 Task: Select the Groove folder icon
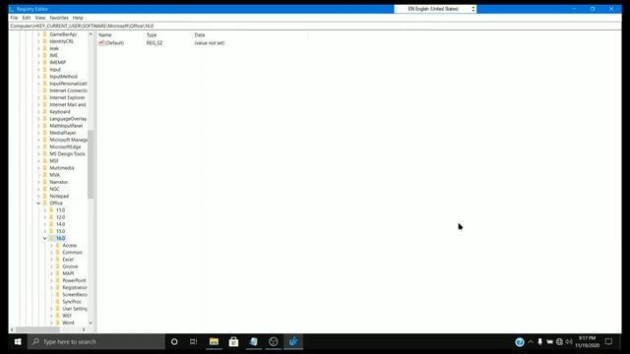(x=58, y=266)
